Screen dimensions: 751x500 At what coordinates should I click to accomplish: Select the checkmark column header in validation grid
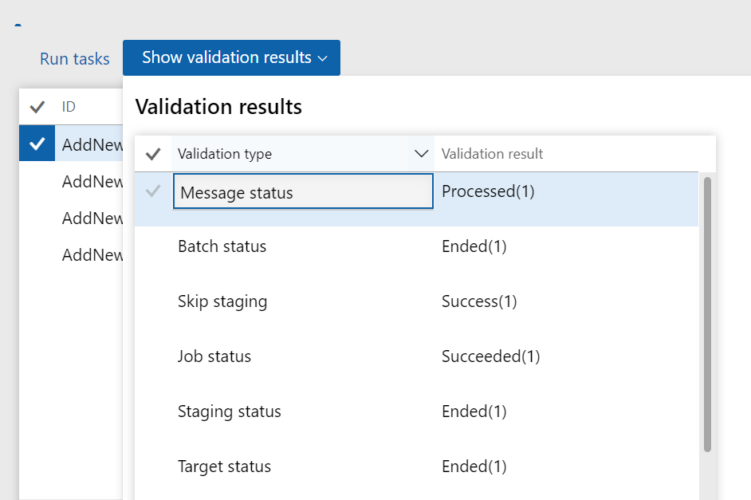click(153, 153)
